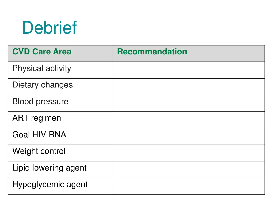
Task: Select the Recommendation header cell
Action: [x=189, y=53]
